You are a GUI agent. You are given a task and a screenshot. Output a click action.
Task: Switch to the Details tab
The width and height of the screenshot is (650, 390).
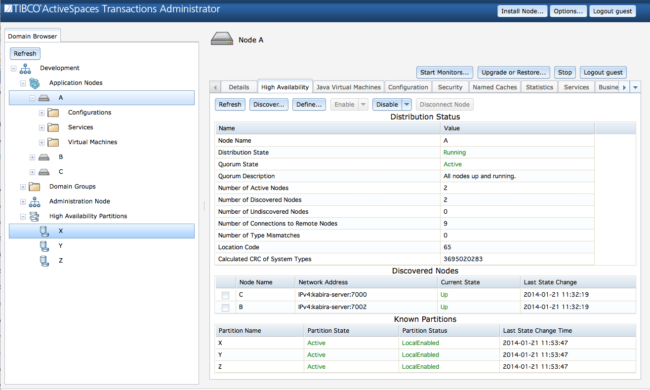point(239,86)
